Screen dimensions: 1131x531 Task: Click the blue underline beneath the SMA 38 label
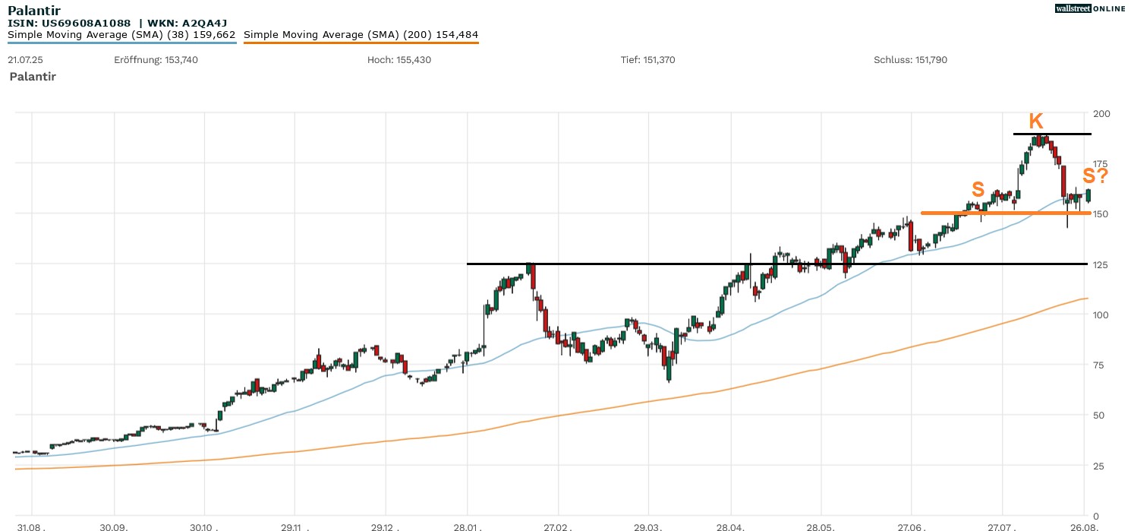click(x=121, y=43)
